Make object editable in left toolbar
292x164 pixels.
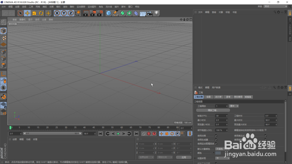click(3, 22)
